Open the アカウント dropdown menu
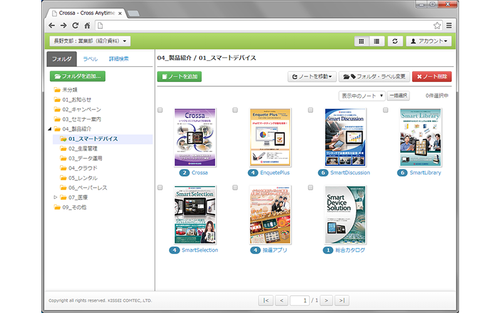The image size is (501, 313). 428,41
